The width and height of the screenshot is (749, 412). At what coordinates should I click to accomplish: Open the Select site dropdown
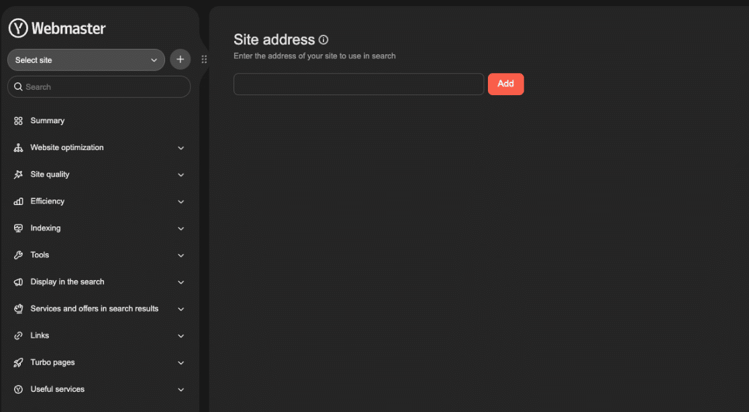click(85, 60)
